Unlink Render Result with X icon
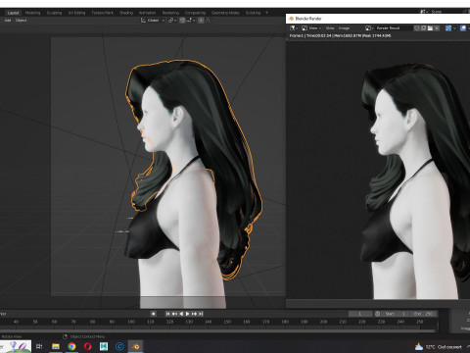Image resolution: width=470 pixels, height=353 pixels. 437,28
